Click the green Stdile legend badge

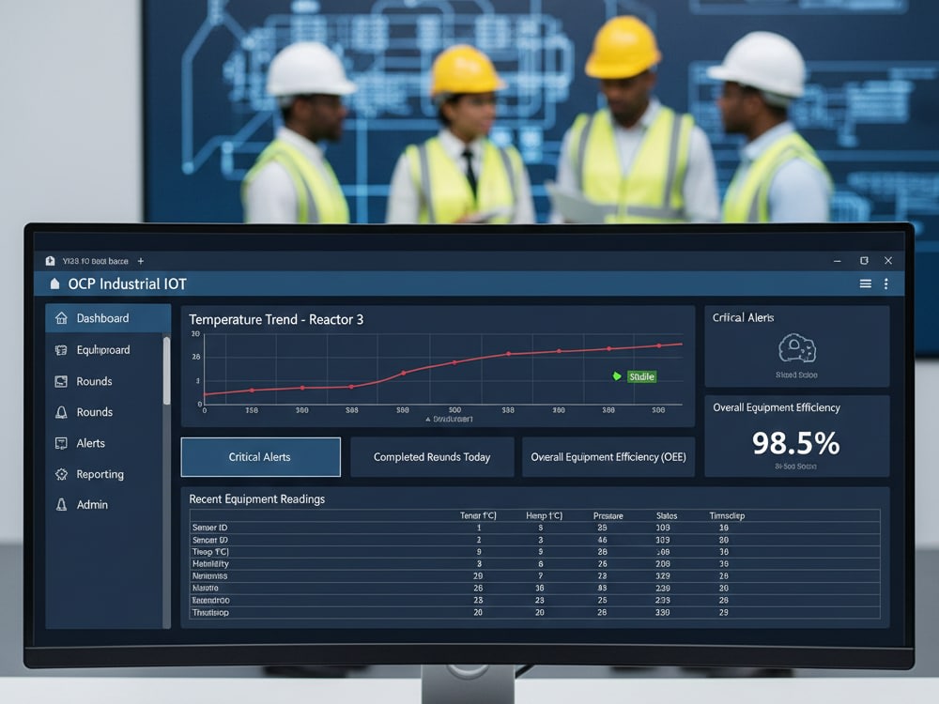click(x=641, y=376)
